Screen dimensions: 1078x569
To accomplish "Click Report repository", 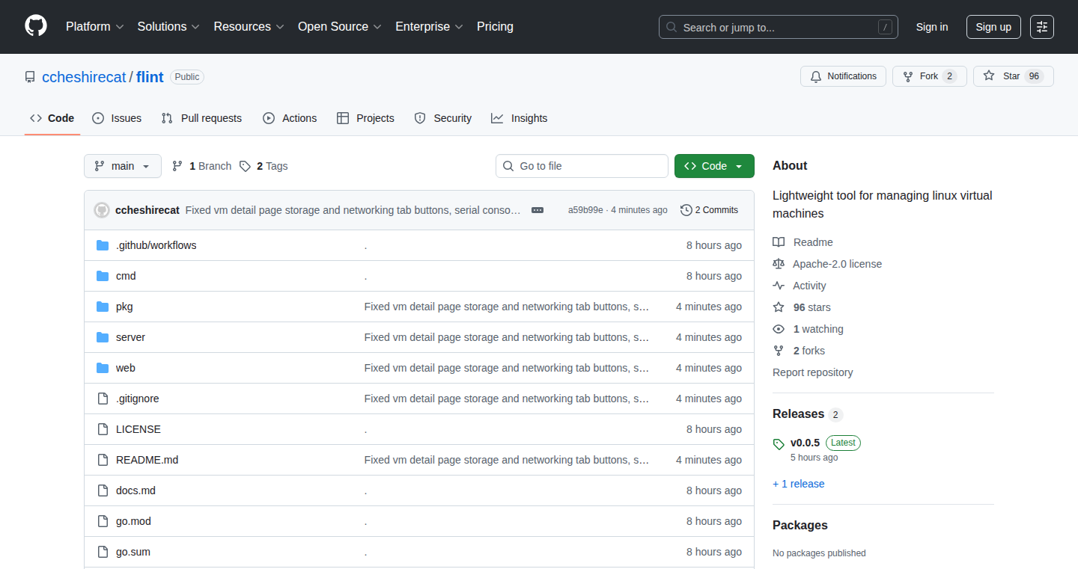I will pos(812,372).
